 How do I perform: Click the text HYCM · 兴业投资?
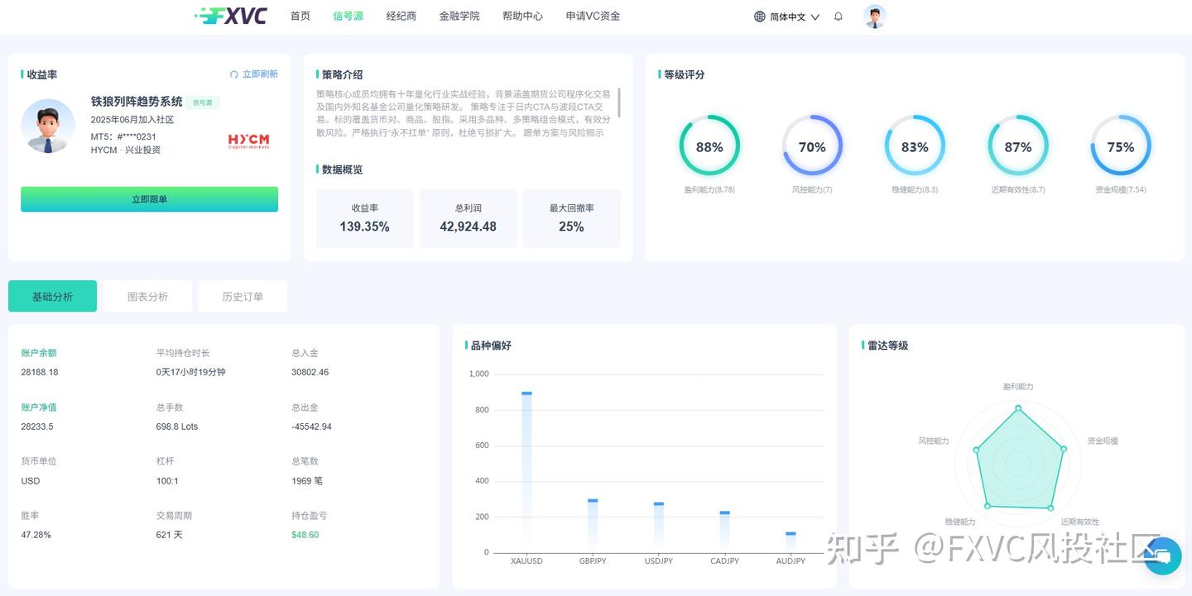pos(126,150)
